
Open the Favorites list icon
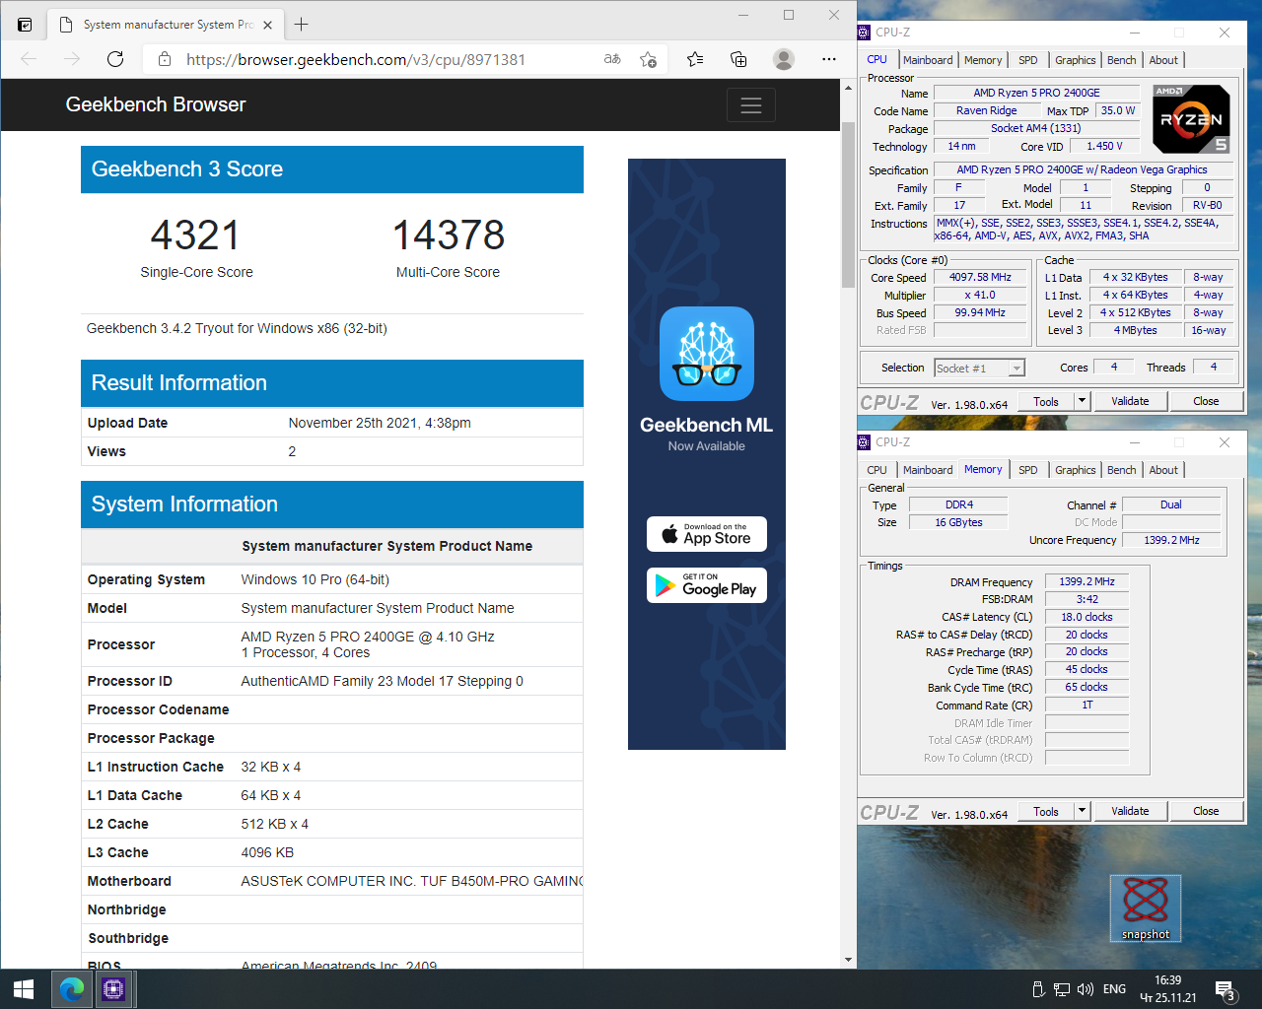click(695, 59)
